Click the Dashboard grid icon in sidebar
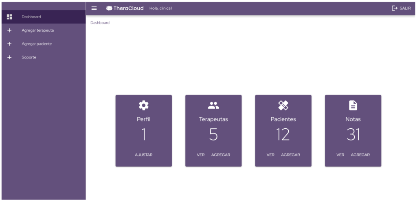Viewport: 417px width, 203px height. click(10, 17)
